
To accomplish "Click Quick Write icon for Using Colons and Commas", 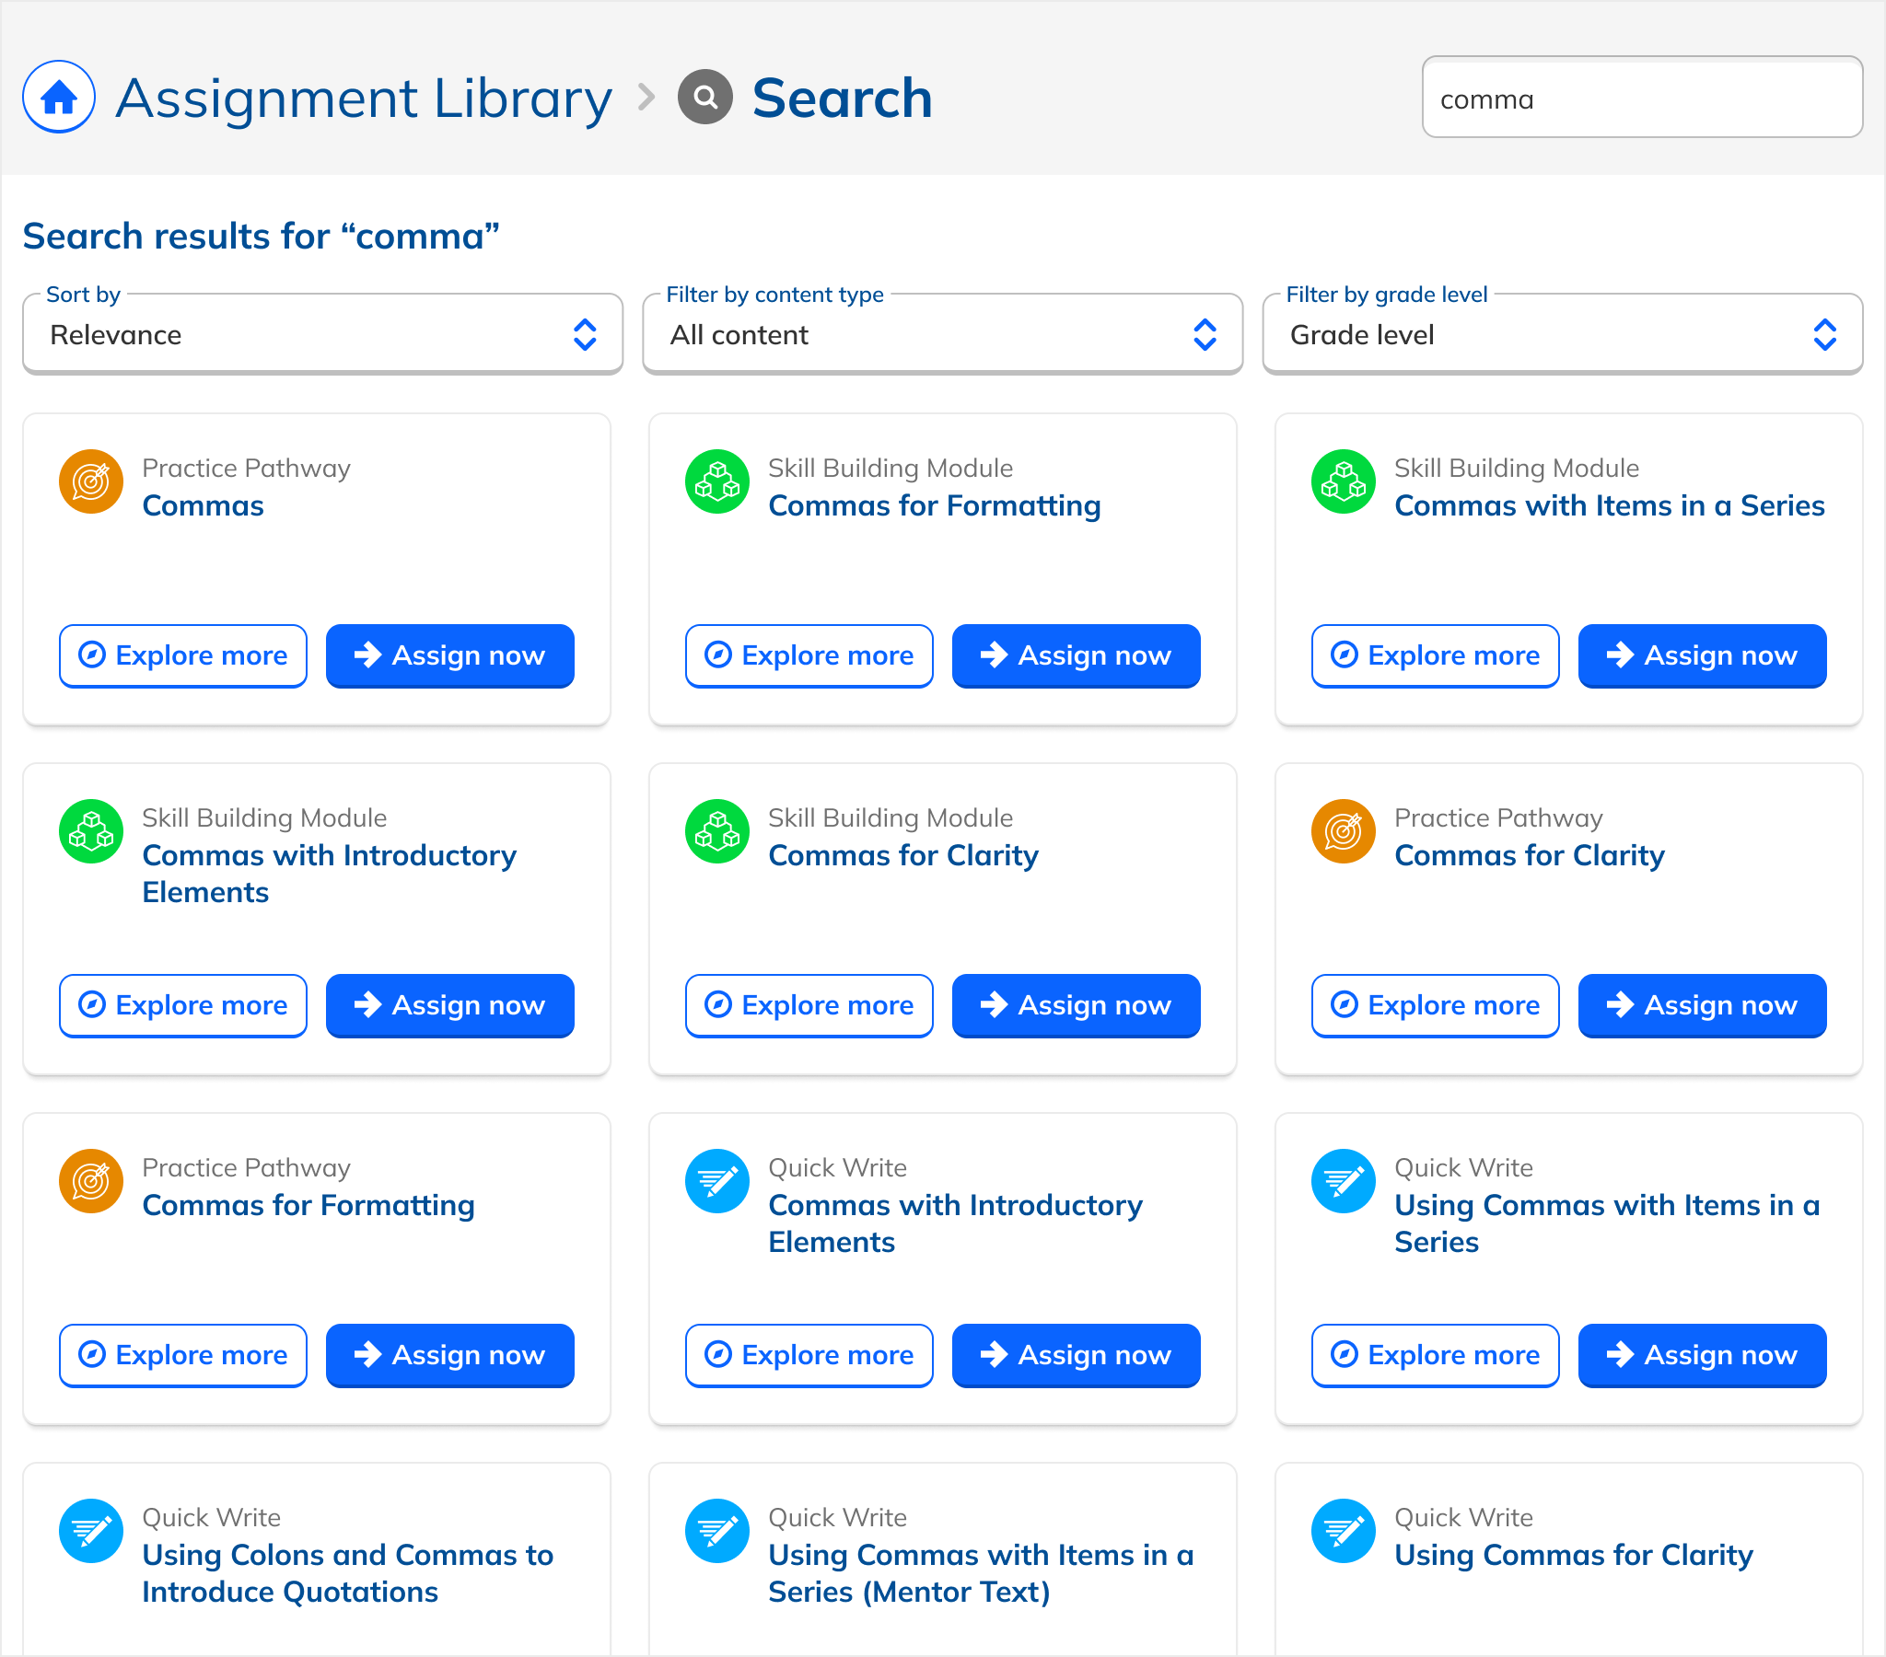I will click(x=91, y=1530).
